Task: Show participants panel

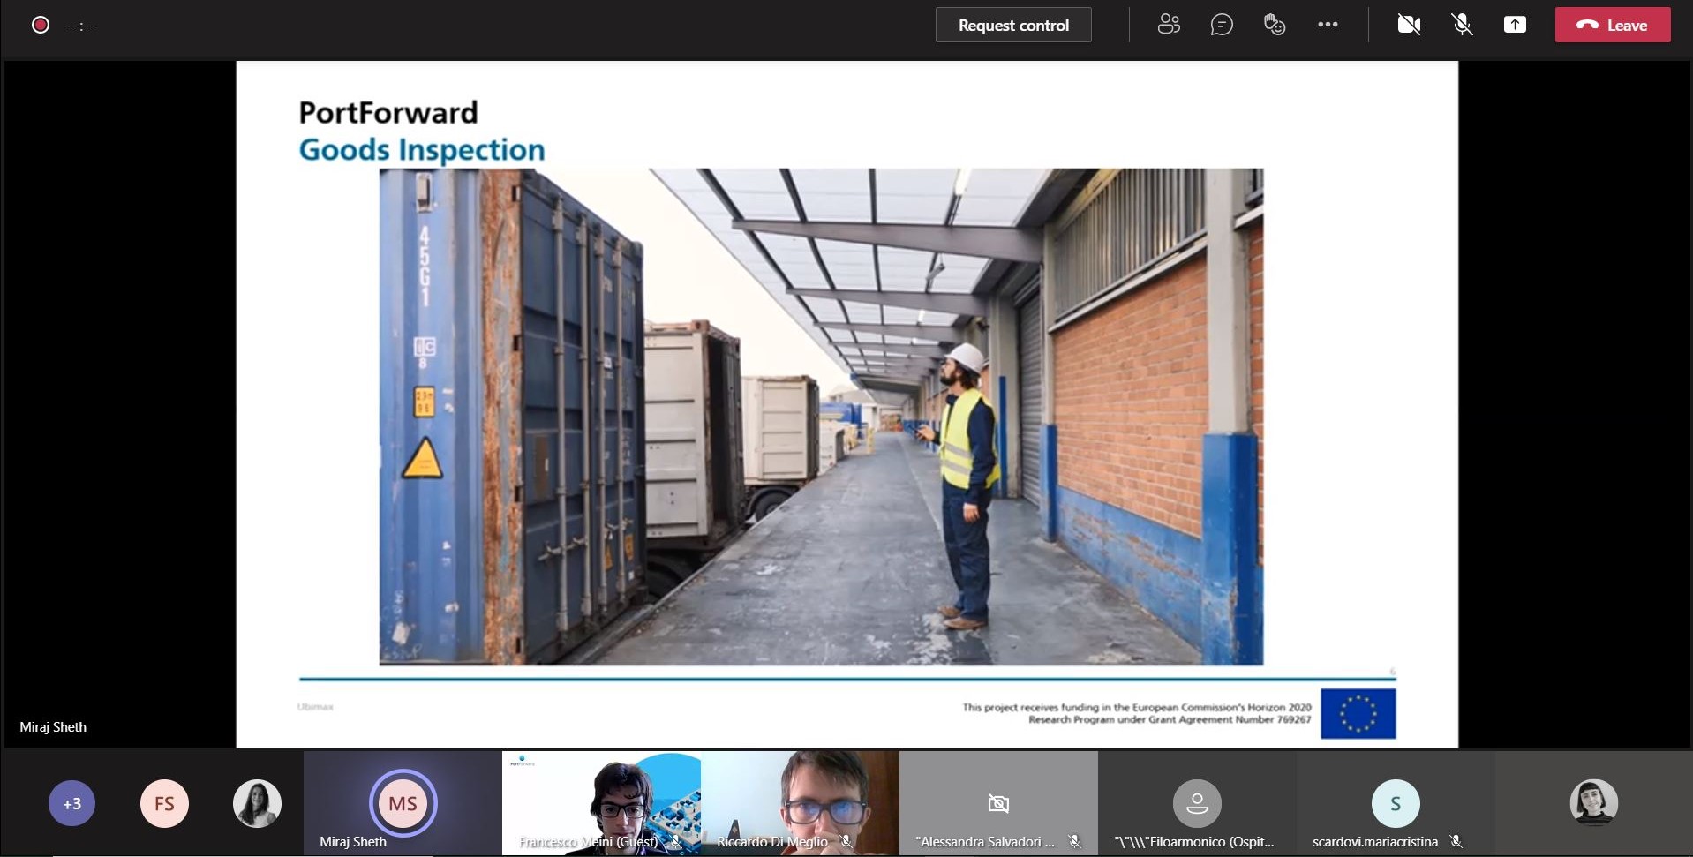Action: [x=1169, y=25]
